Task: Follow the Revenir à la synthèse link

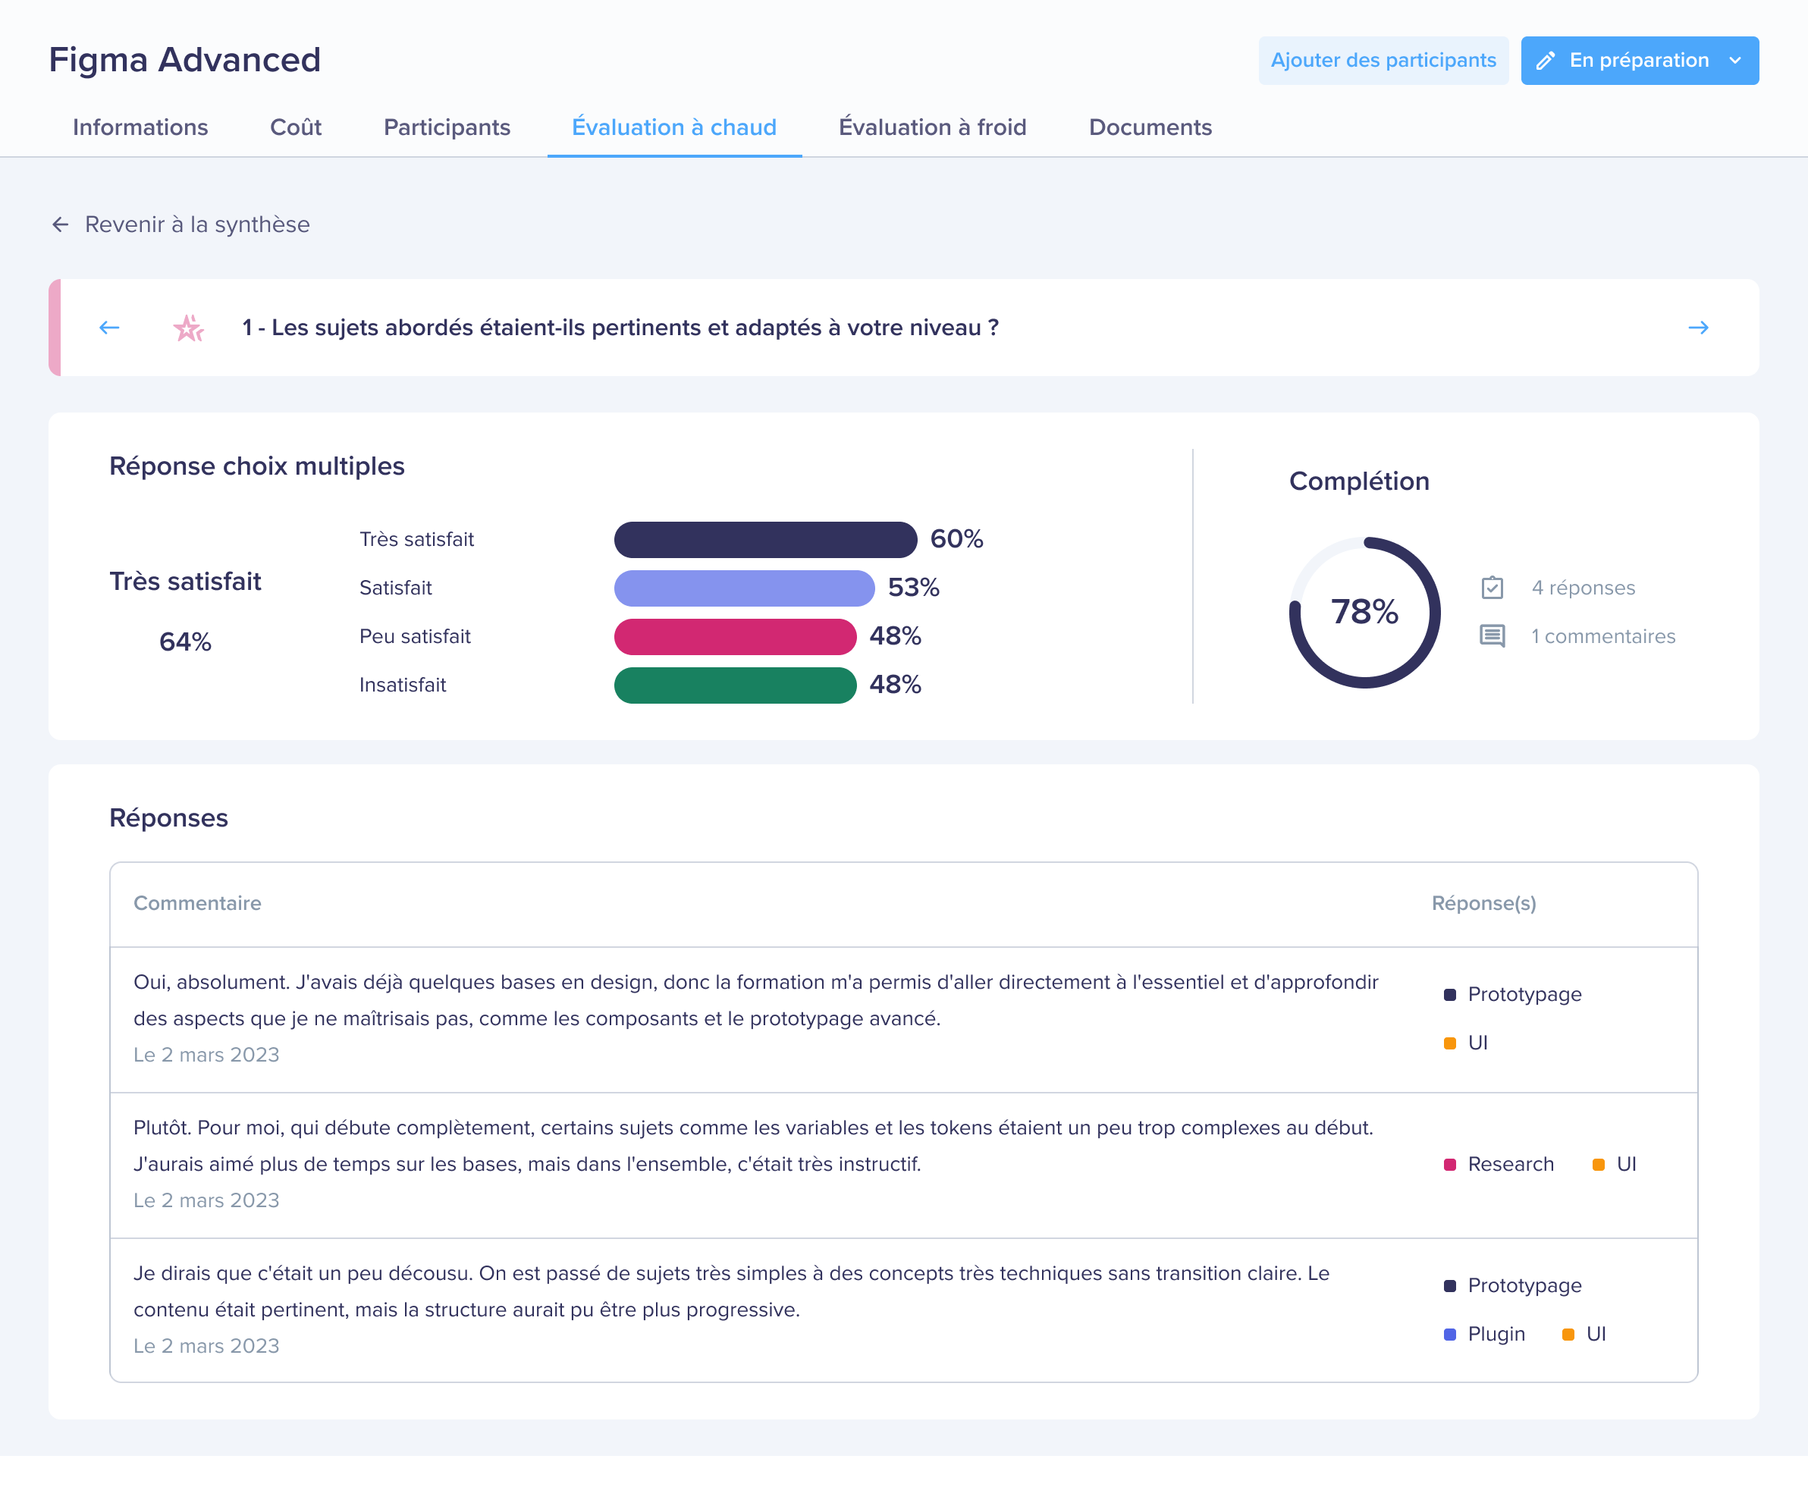Action: click(197, 224)
